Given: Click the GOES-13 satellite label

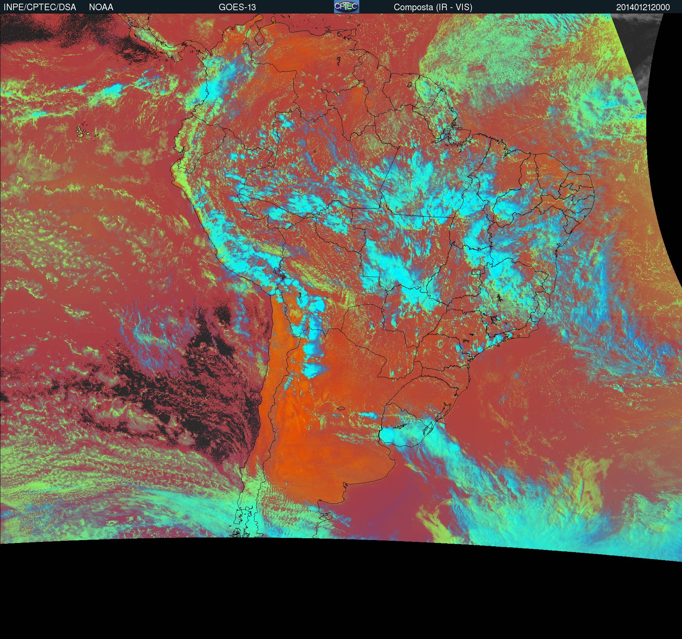Looking at the screenshot, I should 237,7.
